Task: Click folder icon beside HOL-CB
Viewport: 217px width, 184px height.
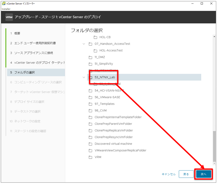Action: [95, 37]
